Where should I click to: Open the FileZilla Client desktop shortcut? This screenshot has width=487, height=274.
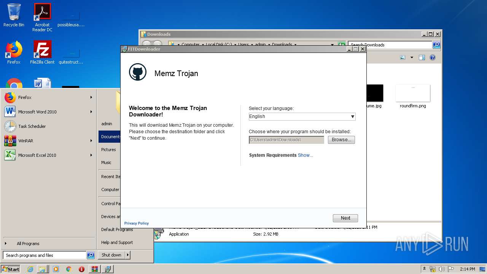pyautogui.click(x=42, y=53)
